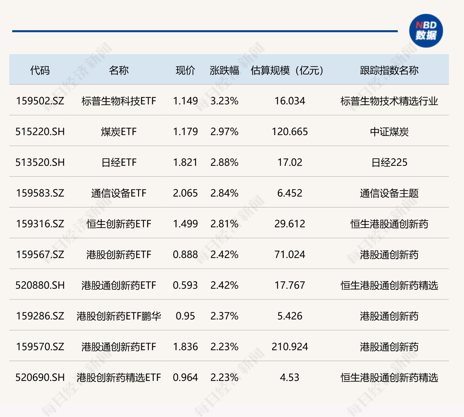464x417 pixels.
Task: Click the 210.924 estimated scale value
Action: tap(290, 347)
